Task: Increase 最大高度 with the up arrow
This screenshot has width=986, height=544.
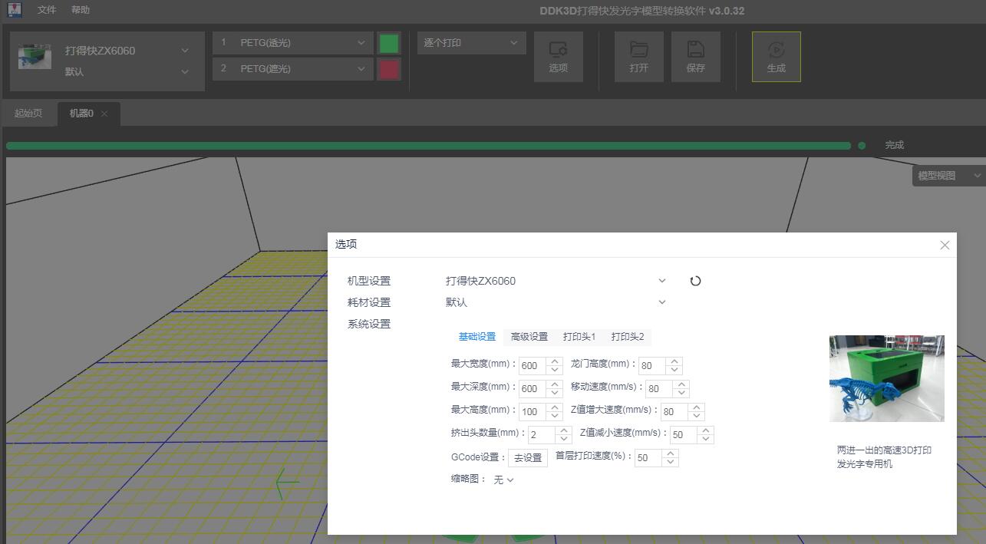Action: pyautogui.click(x=555, y=407)
